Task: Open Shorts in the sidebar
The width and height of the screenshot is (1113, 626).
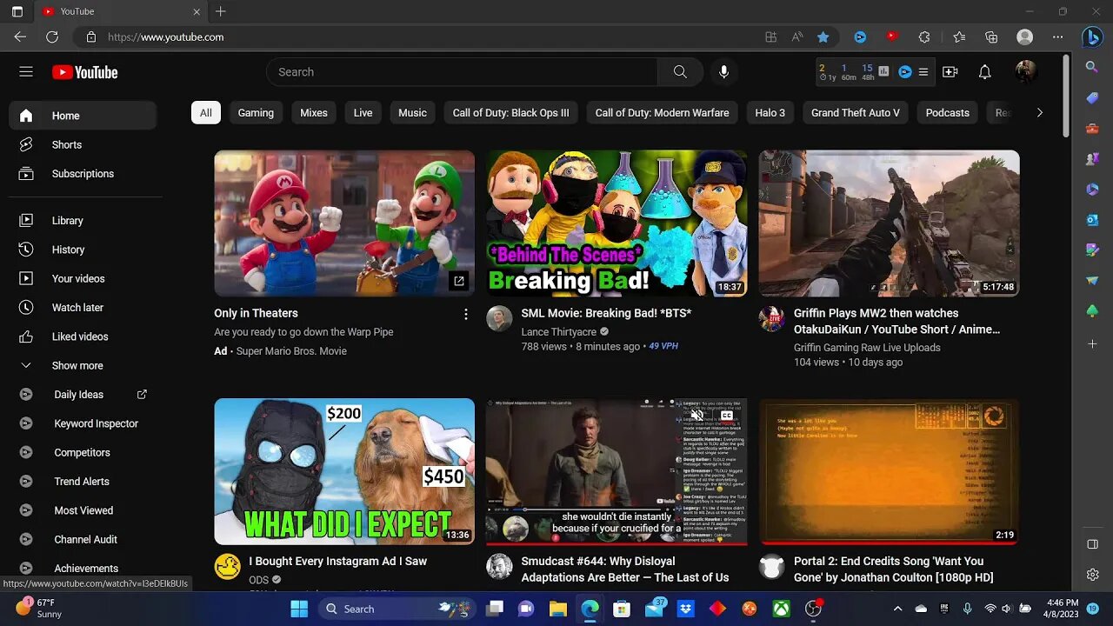Action: pyautogui.click(x=66, y=144)
